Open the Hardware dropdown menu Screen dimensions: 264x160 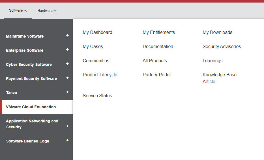[x=47, y=11]
